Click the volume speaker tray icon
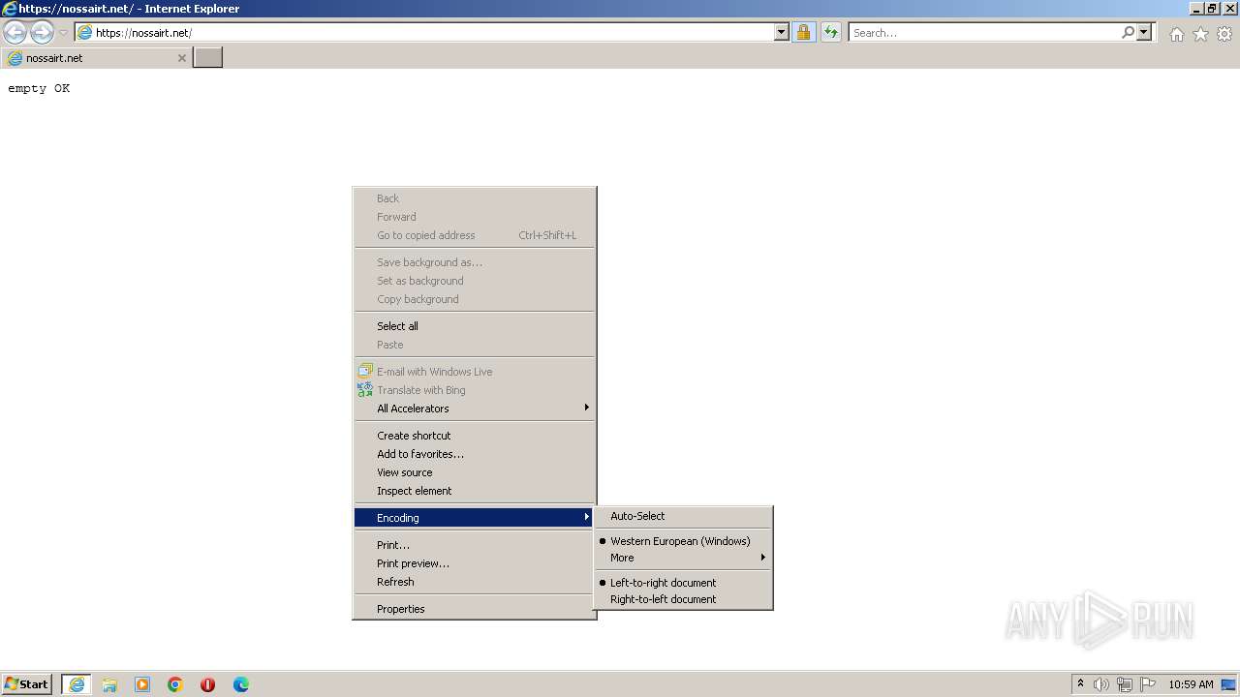The height and width of the screenshot is (697, 1240). point(1101,684)
